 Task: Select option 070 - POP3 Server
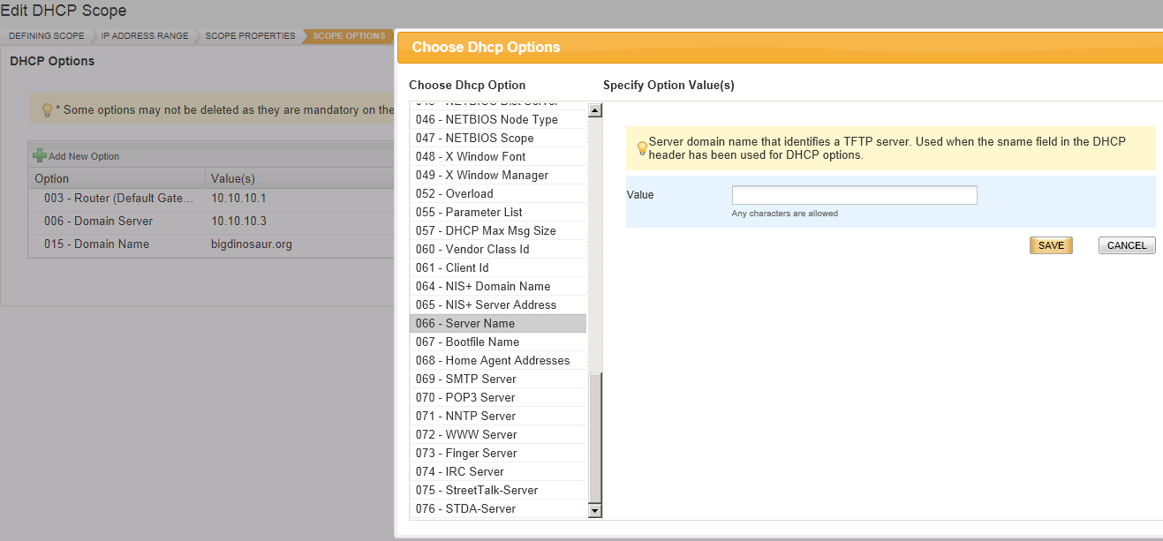pos(498,397)
